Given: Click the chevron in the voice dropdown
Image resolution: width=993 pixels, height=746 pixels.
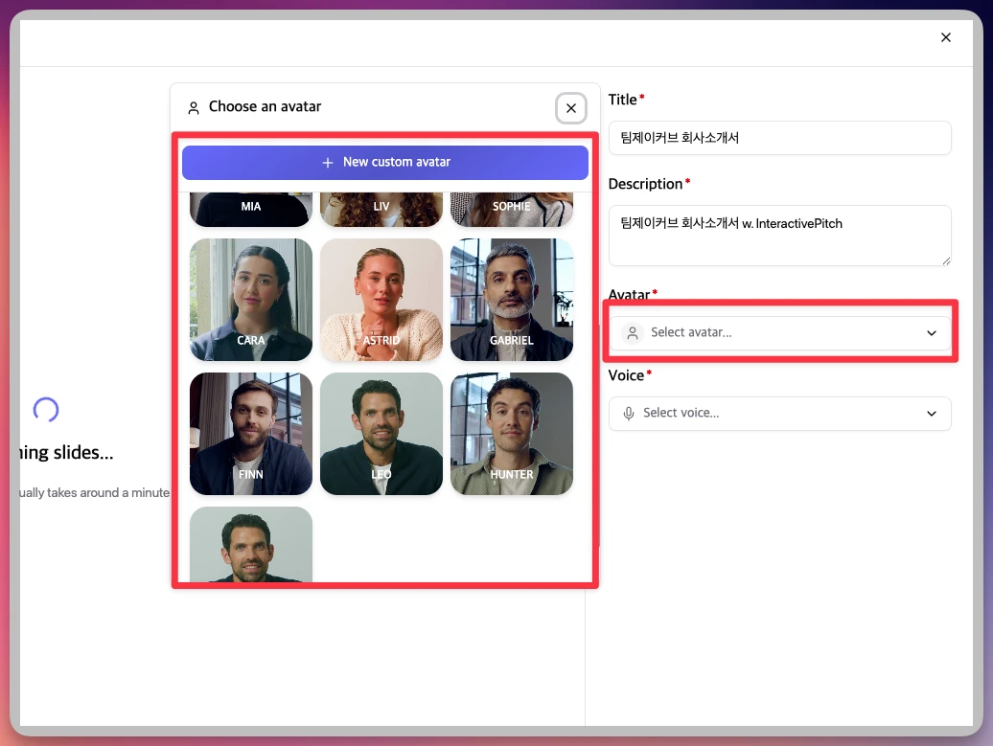Looking at the screenshot, I should 931,414.
